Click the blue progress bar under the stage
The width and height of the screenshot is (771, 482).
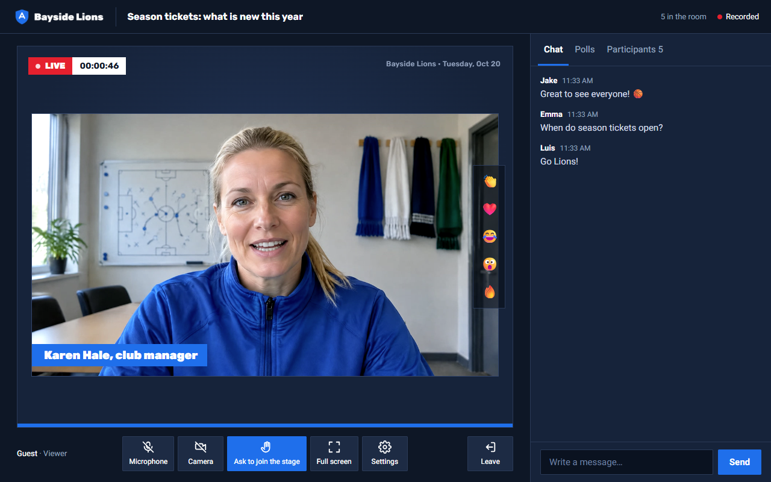pyautogui.click(x=265, y=425)
